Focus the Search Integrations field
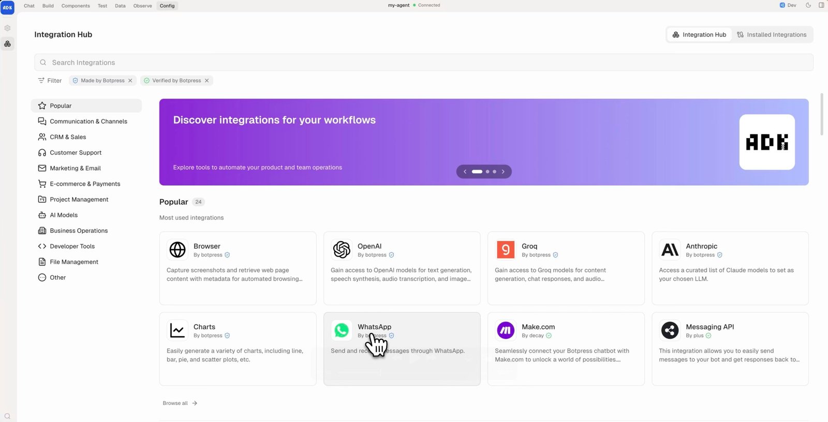This screenshot has height=422, width=828. (424, 63)
